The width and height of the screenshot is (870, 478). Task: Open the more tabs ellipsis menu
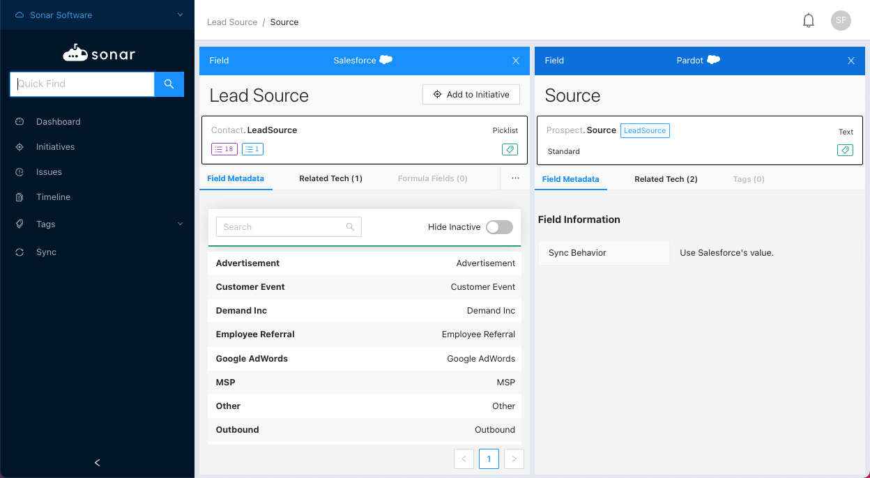click(x=515, y=178)
